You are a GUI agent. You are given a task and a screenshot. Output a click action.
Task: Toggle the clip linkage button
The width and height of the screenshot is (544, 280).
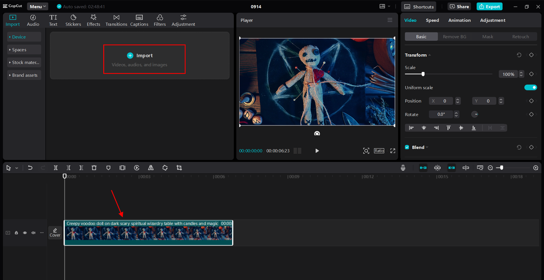tap(451, 168)
